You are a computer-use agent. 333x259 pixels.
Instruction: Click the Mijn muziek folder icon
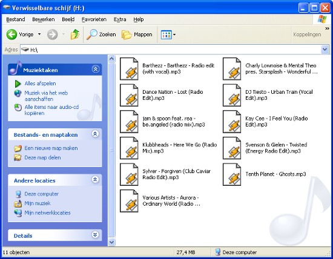click(18, 203)
